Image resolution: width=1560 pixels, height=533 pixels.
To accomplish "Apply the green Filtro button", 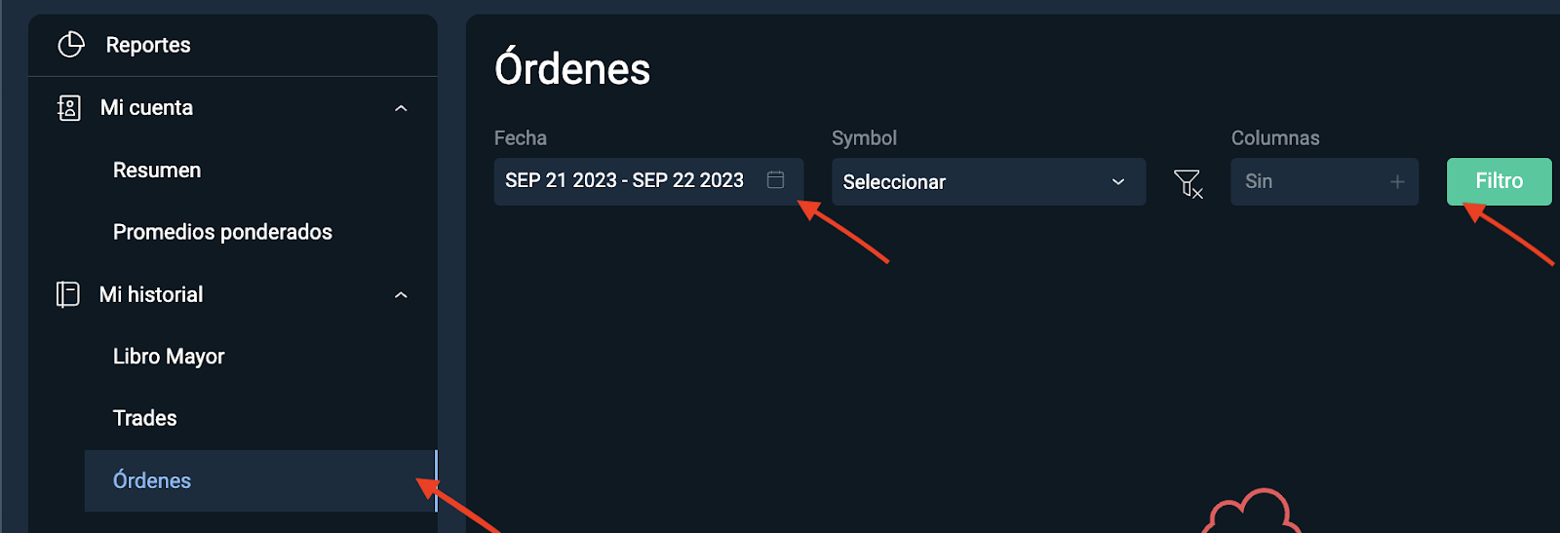I will [1499, 181].
